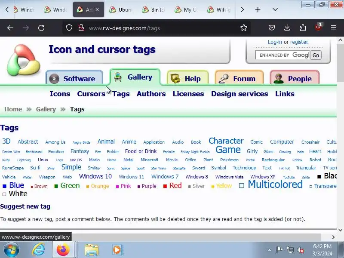344x258 pixels.
Task: Click the Google search input field
Action: click(283, 55)
